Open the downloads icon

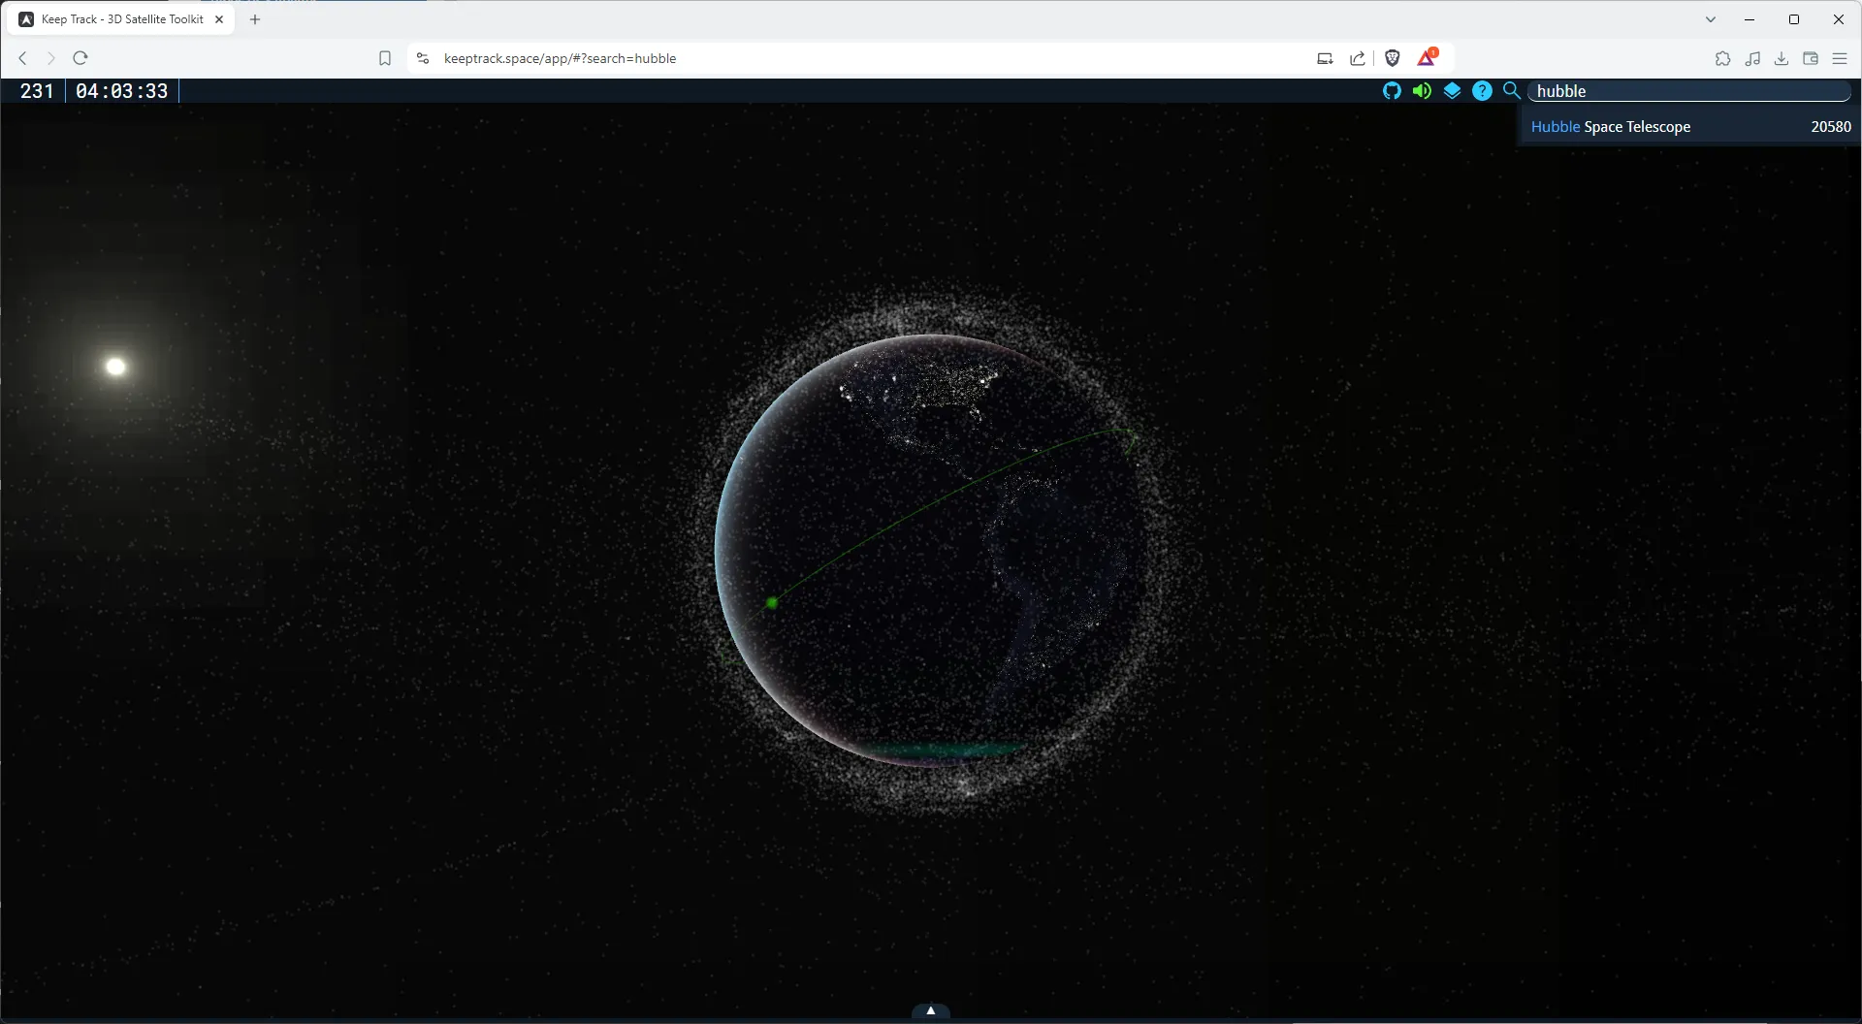1782,58
